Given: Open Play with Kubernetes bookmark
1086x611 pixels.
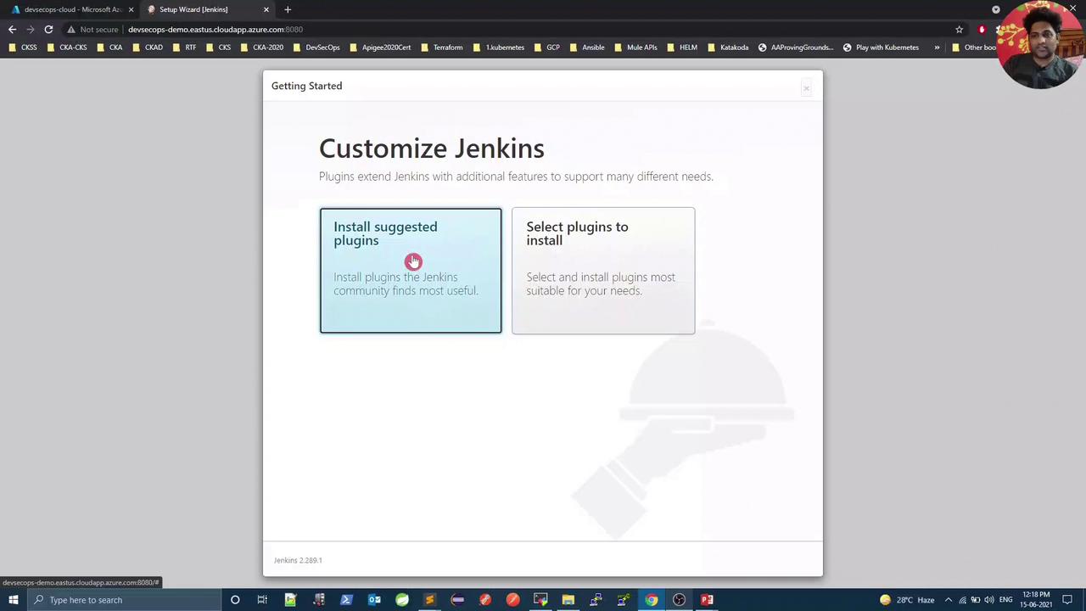Looking at the screenshot, I should [x=881, y=48].
